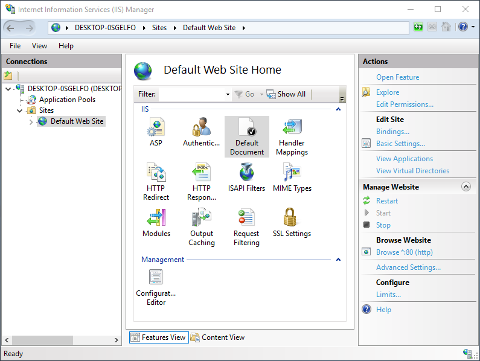This screenshot has width=480, height=361.
Task: Open the Filter dropdown arrow
Action: [228, 95]
